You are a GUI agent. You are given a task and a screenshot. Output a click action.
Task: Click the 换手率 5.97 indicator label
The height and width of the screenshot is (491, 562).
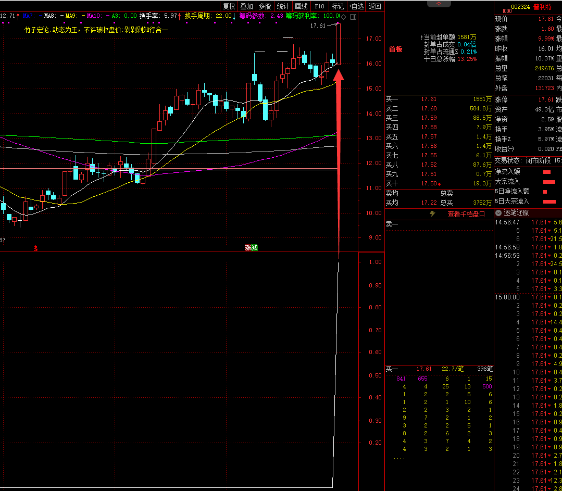[x=158, y=16]
